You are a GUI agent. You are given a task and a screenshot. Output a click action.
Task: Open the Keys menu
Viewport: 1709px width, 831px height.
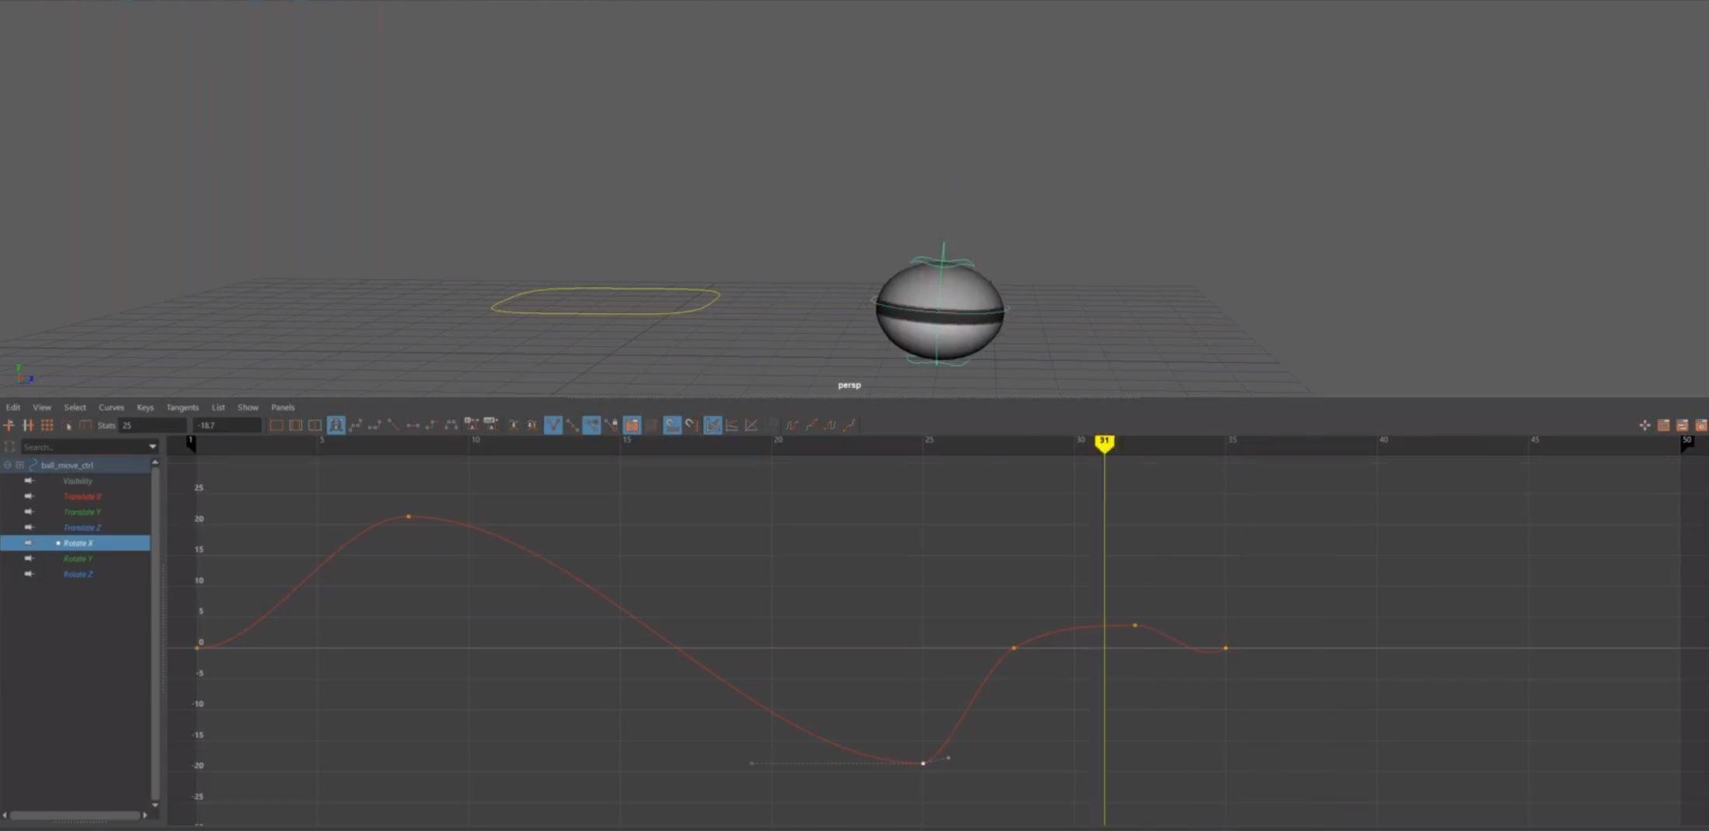[x=145, y=407]
